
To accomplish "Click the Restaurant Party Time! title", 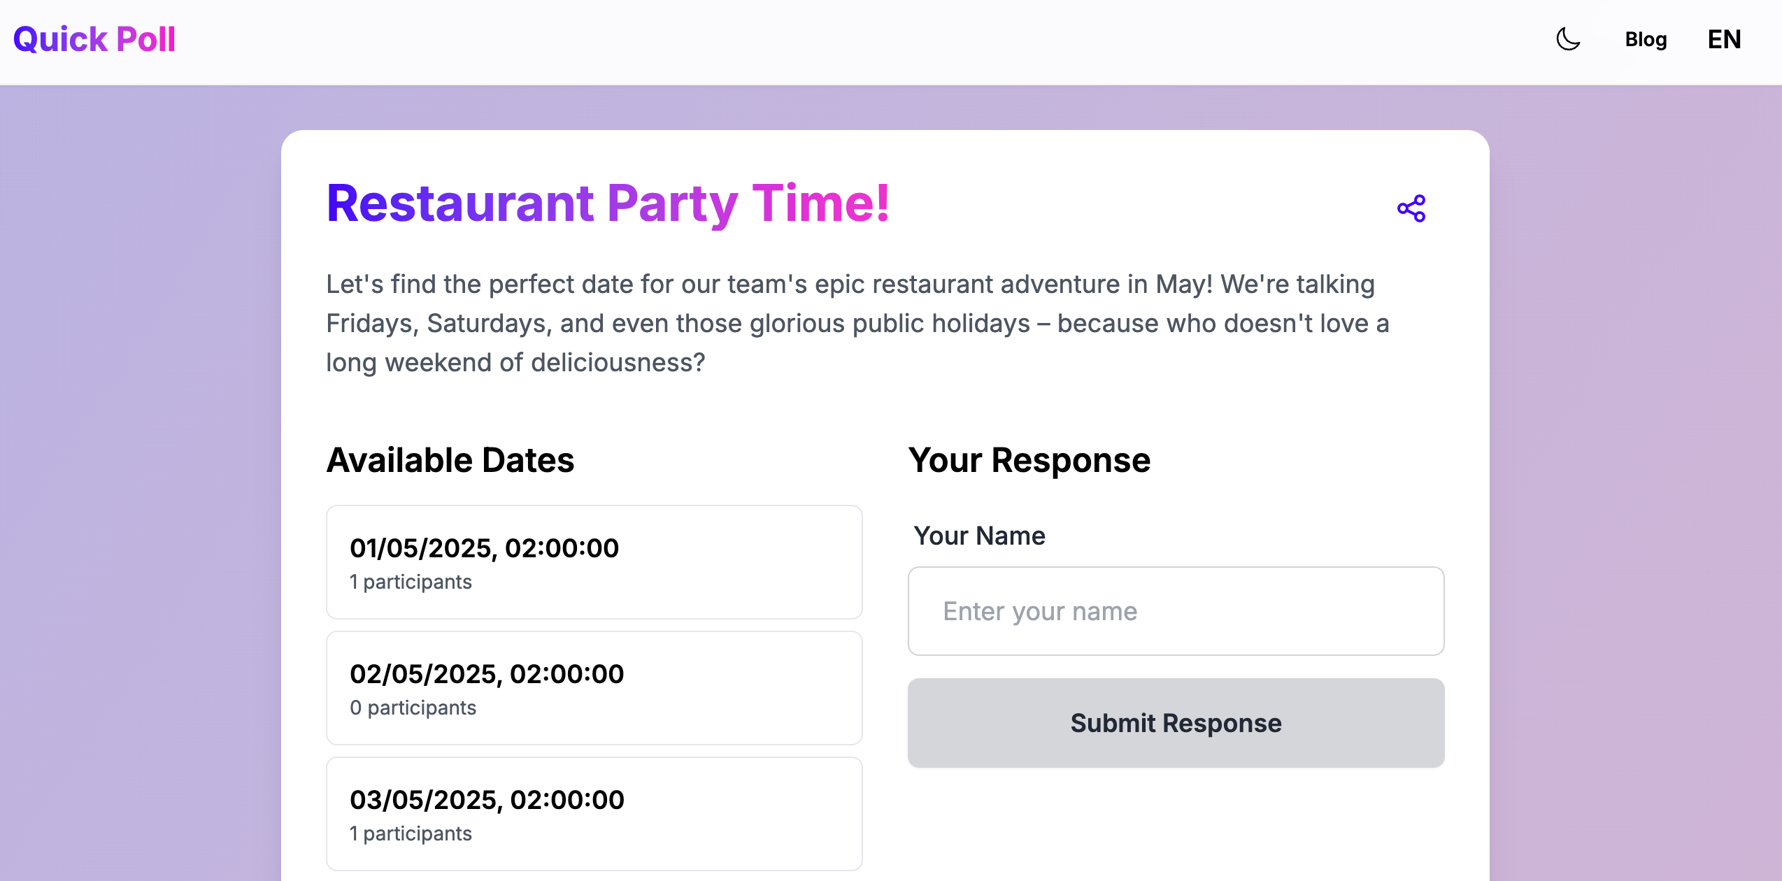I will coord(608,203).
